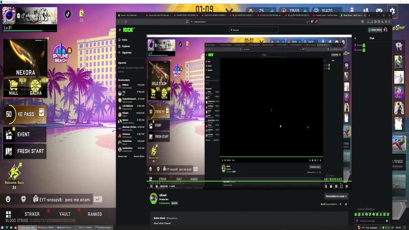This screenshot has height=230, width=409.
Task: Open the Brave shield icon in address bar
Action: point(312,22)
